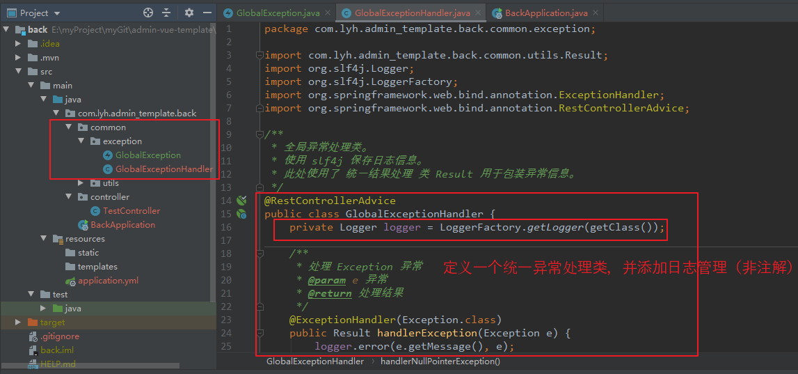Click GlobalExceptionHandler breadcrumb item
The image size is (798, 374).
[x=315, y=361]
